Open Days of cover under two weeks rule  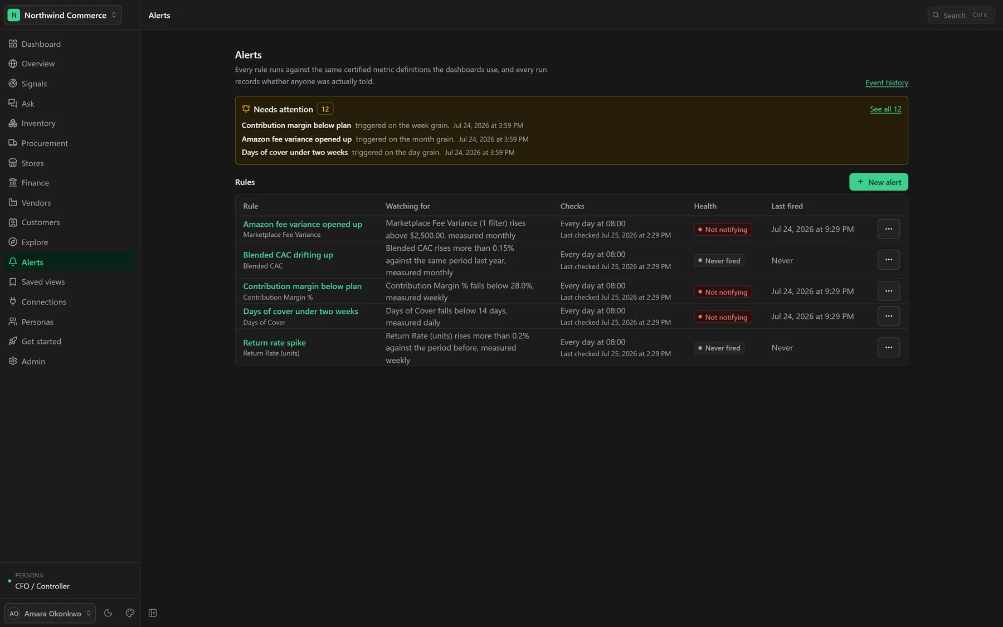300,311
